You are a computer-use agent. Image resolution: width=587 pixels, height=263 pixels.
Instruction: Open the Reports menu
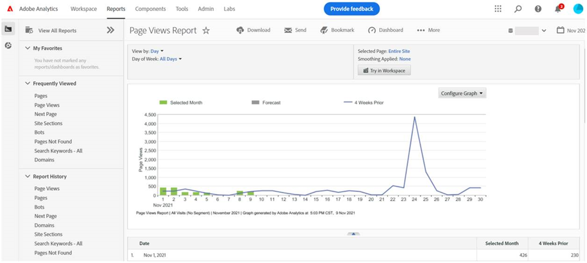[x=116, y=9]
